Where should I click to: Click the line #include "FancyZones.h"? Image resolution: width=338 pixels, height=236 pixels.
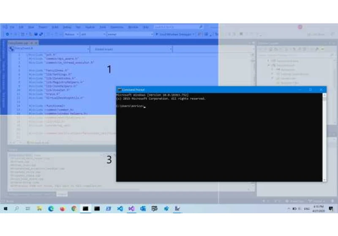coord(49,70)
